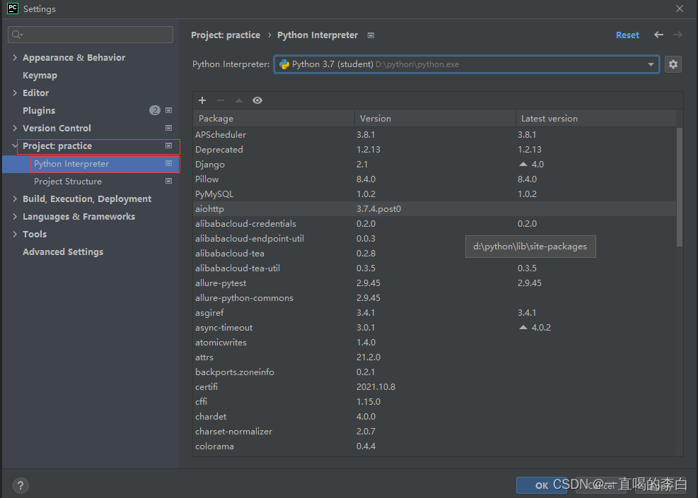Expand the Editor section
Viewport: 698px width, 498px height.
(15, 93)
